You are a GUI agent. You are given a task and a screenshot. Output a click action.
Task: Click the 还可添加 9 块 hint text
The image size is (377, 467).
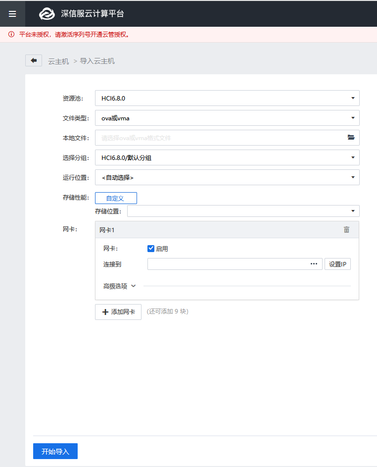point(168,311)
